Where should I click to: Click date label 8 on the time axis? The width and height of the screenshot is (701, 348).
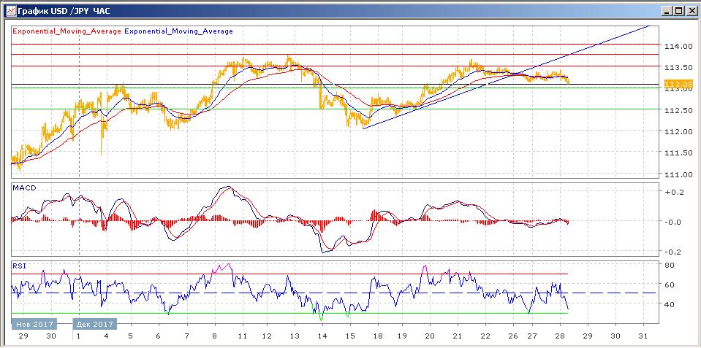coord(215,336)
